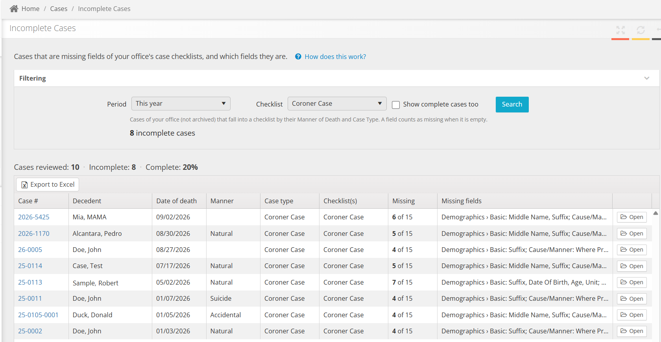
Task: Open case 26-0005 link
Action: click(x=30, y=250)
